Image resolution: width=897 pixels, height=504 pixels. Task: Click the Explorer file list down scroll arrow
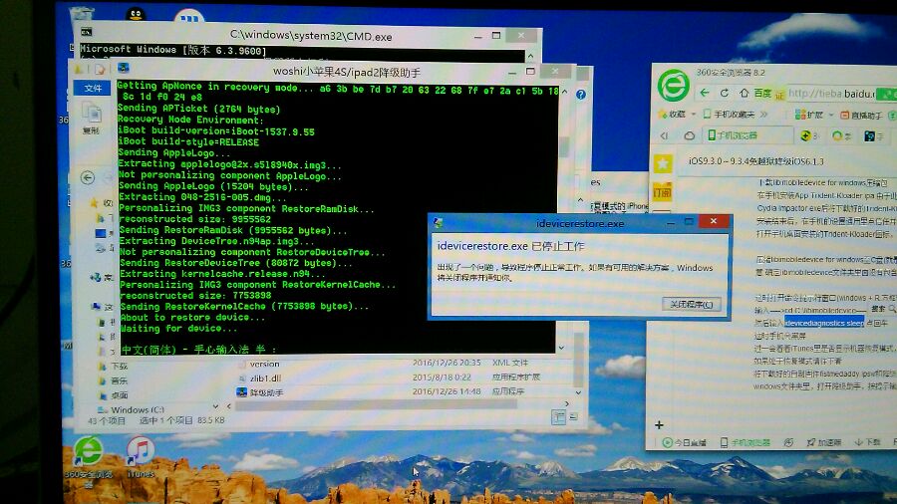578,392
